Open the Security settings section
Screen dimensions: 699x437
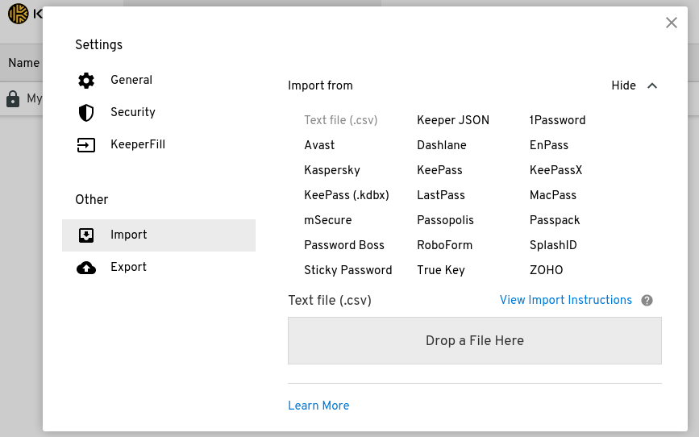tap(133, 112)
